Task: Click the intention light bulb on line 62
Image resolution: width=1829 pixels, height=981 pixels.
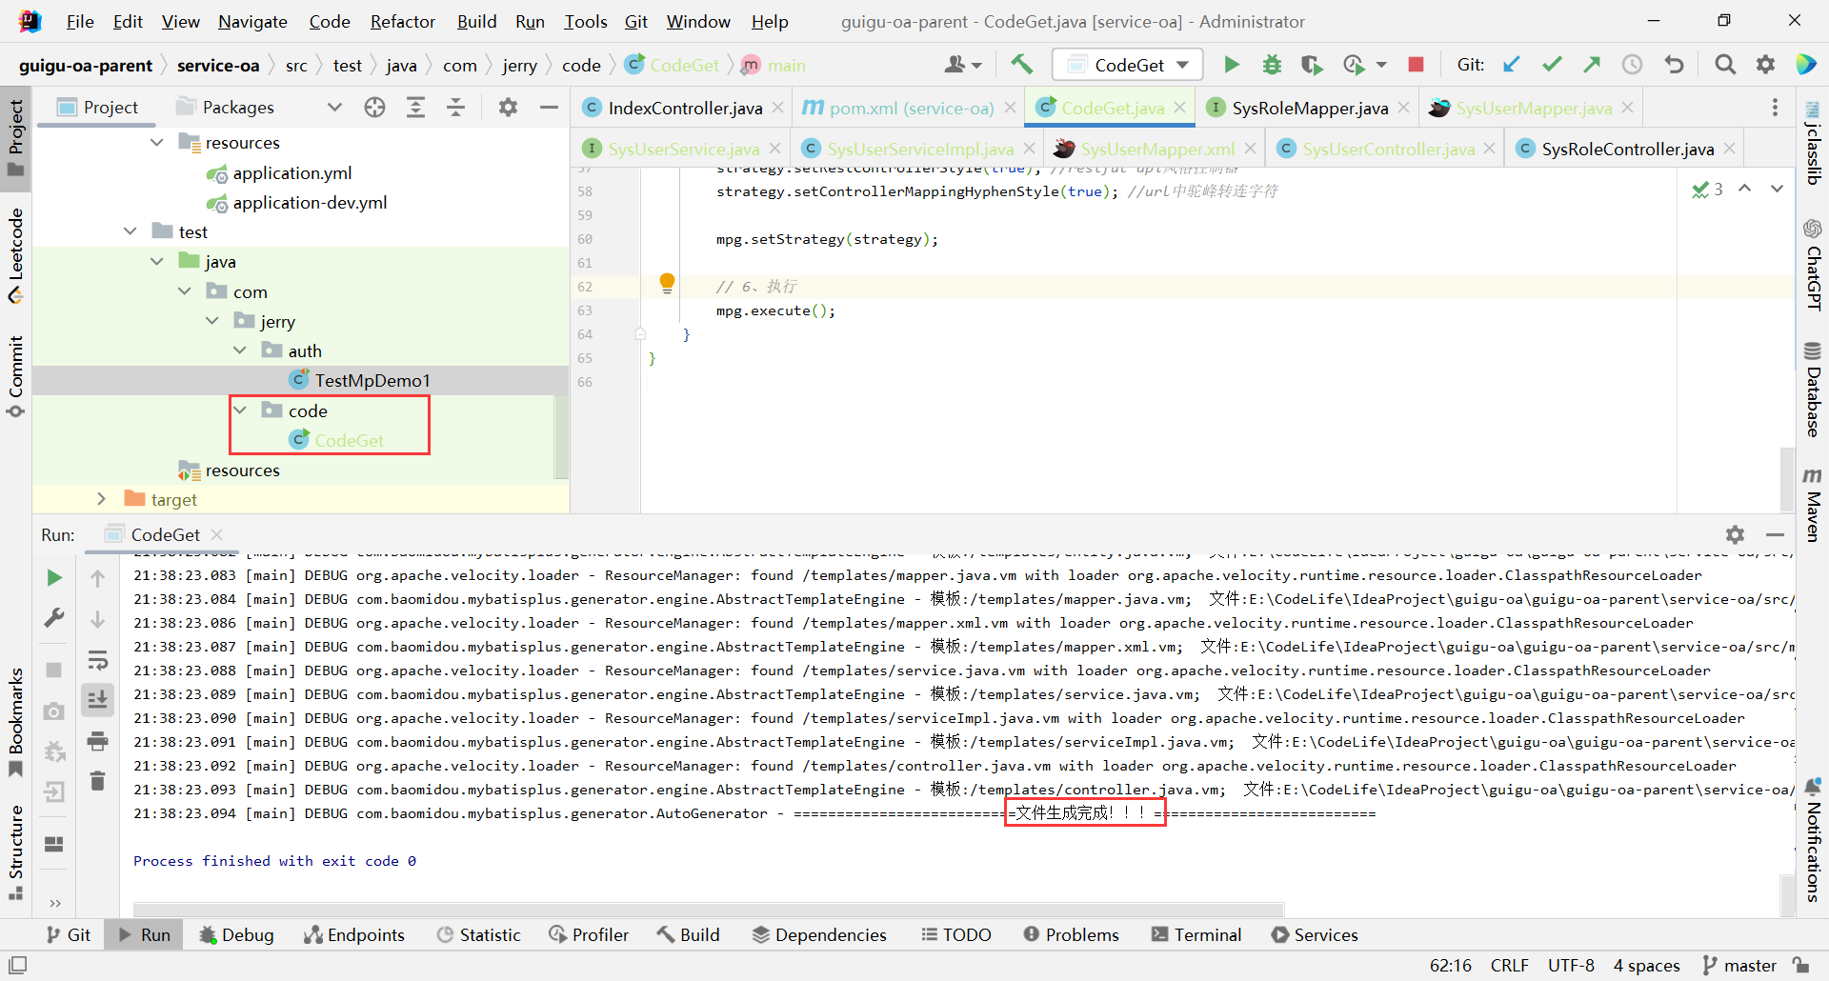Action: [x=667, y=282]
